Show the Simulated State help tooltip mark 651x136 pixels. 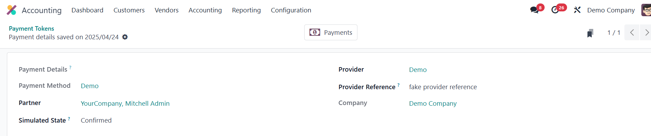[69, 118]
